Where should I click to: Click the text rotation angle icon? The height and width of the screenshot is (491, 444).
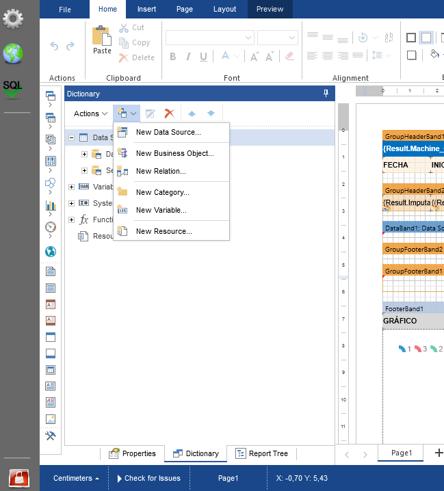click(x=363, y=38)
